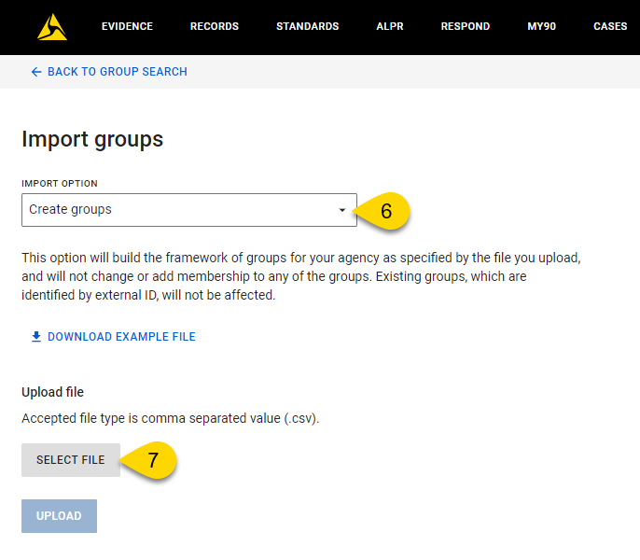Image resolution: width=640 pixels, height=560 pixels.
Task: Open the ALPR menu item
Action: 390,26
